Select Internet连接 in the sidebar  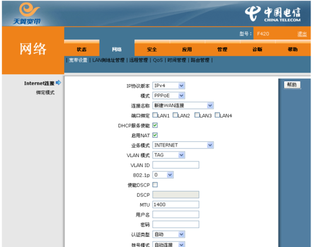[39, 83]
